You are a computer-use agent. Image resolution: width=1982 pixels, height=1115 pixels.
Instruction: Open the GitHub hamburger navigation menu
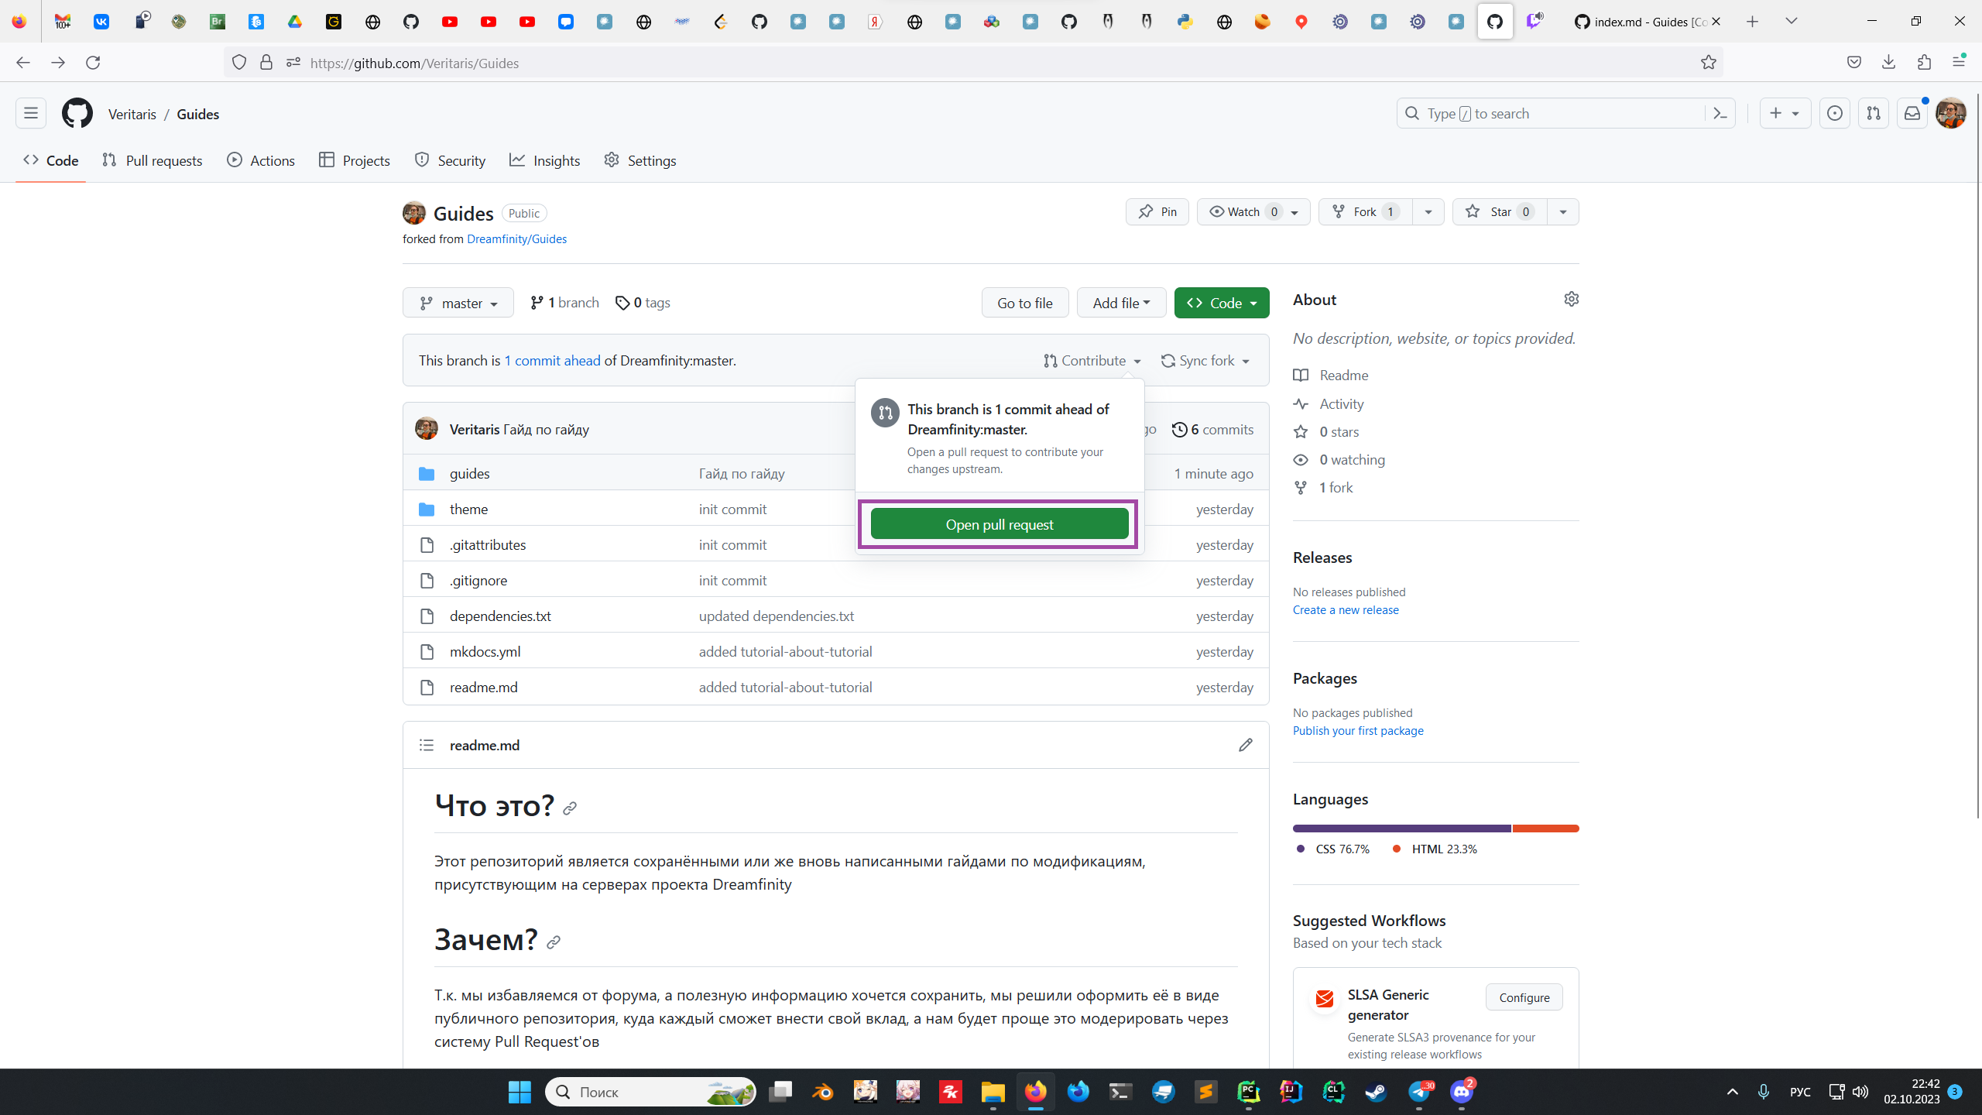(x=31, y=114)
